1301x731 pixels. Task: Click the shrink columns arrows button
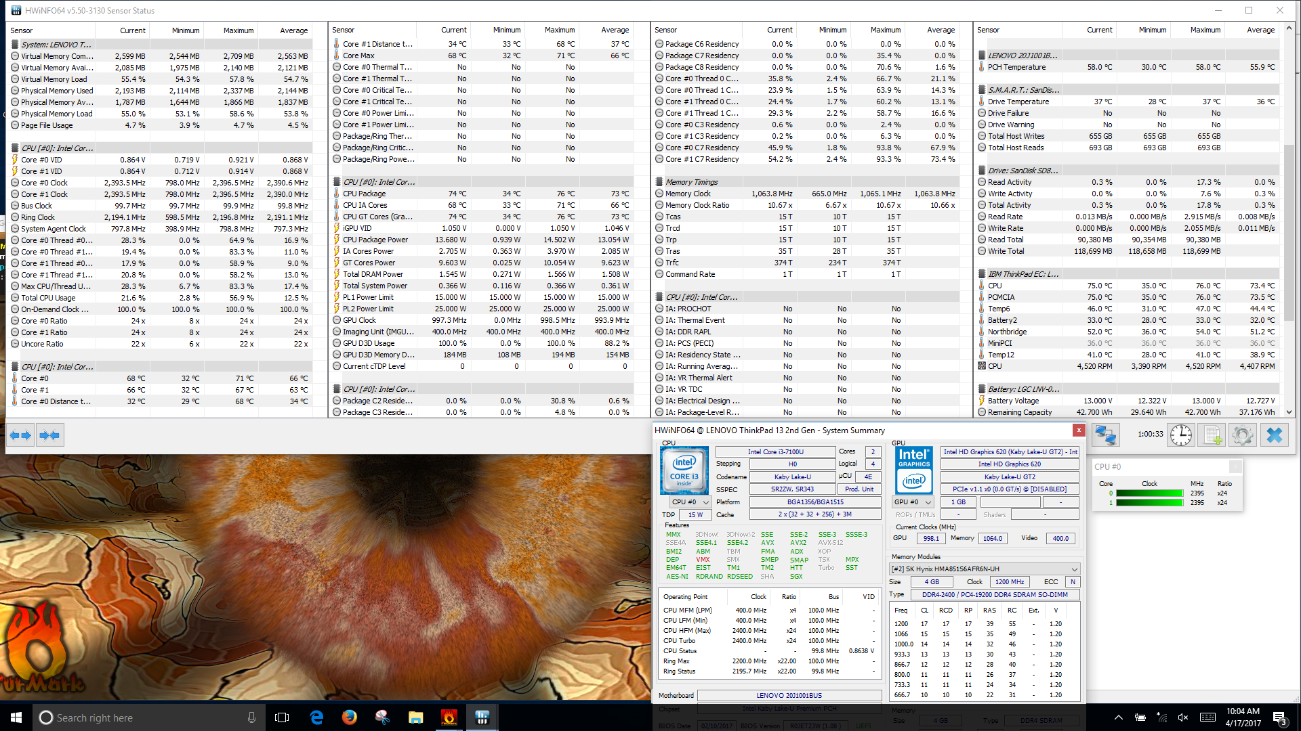[50, 435]
